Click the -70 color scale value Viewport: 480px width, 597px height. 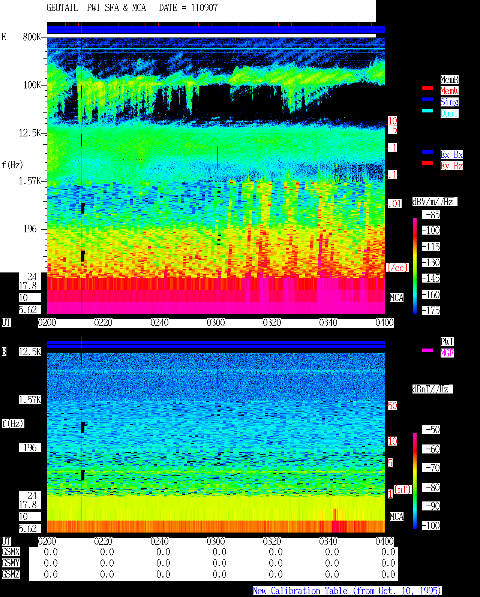point(431,468)
